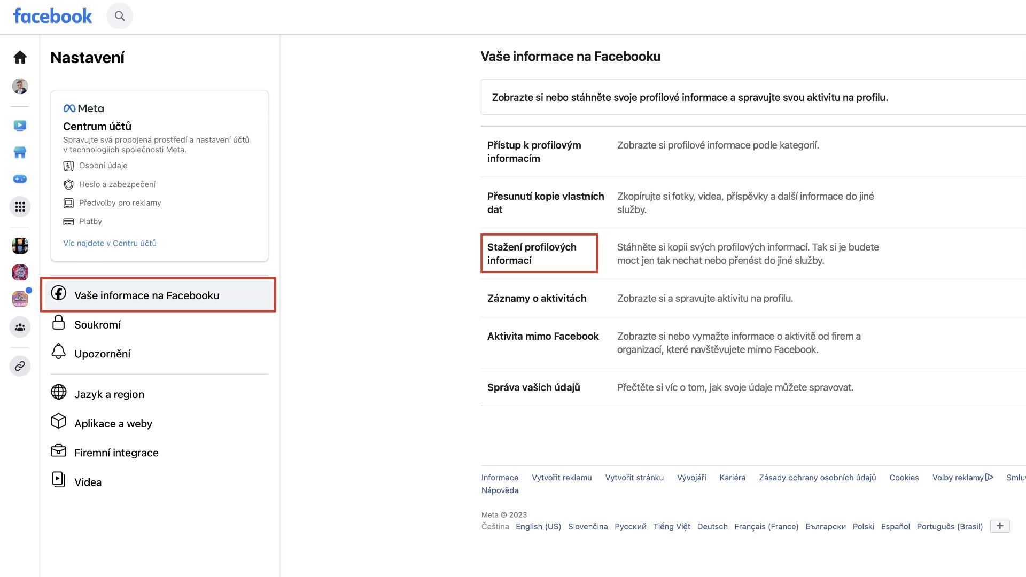The height and width of the screenshot is (577, 1026).
Task: Click the Facebook search magnifier icon
Action: click(x=120, y=16)
